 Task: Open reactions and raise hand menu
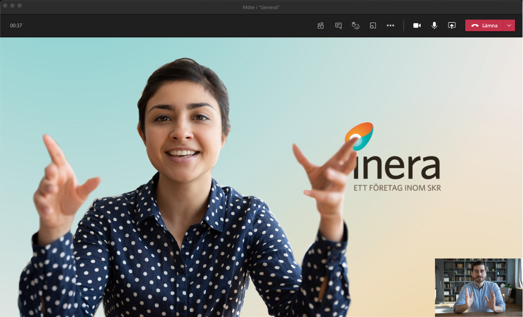click(x=356, y=25)
